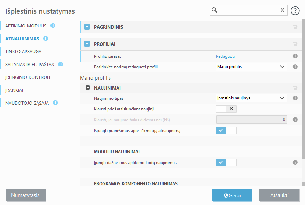Click info icon for Naujinimo tipas
305x205 pixels.
pyautogui.click(x=295, y=98)
